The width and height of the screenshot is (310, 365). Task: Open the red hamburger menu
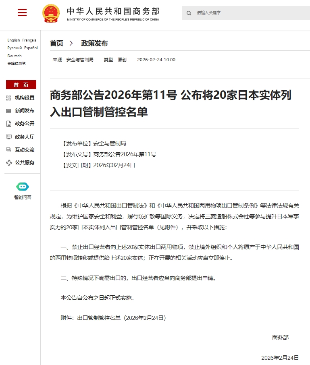coord(22,12)
